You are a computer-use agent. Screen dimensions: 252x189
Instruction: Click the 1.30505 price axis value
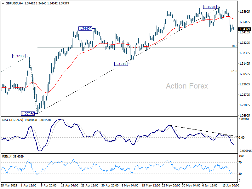tap(245, 74)
